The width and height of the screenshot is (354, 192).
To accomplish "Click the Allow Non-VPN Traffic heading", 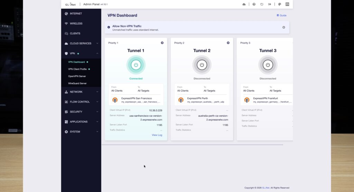I will click(x=127, y=26).
